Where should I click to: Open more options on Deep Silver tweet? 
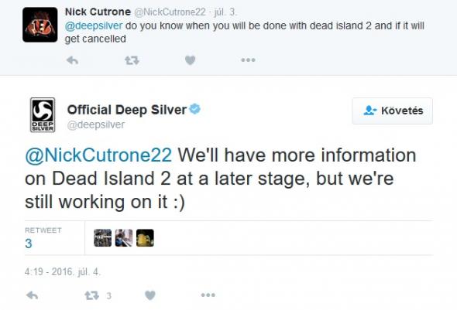[208, 295]
